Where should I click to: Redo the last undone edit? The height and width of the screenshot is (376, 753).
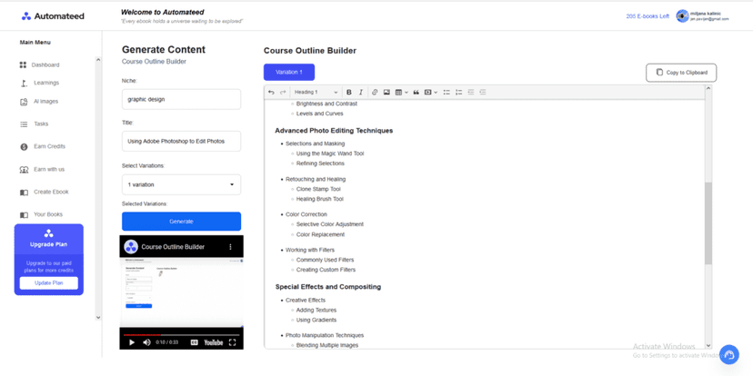pos(283,92)
